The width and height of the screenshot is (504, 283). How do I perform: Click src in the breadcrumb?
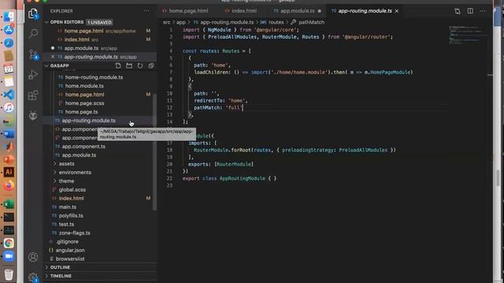(166, 23)
